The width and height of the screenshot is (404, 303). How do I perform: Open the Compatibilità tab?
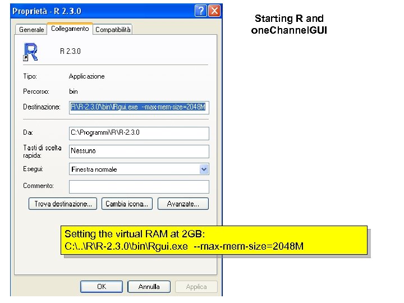pyautogui.click(x=113, y=30)
